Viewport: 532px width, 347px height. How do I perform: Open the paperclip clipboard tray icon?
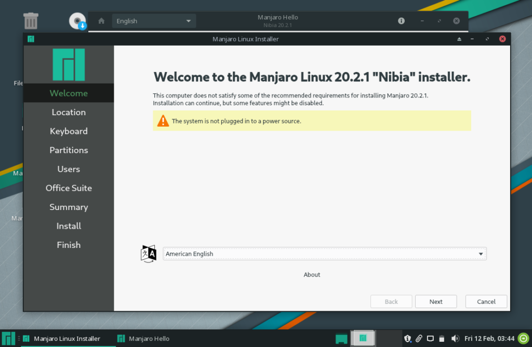coord(419,338)
